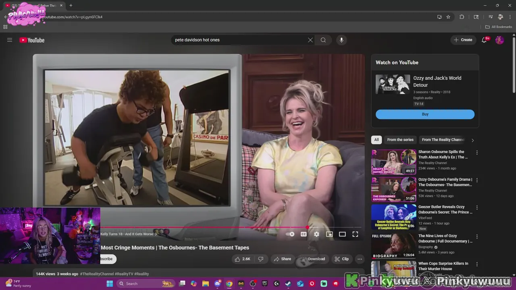516x290 pixels.
Task: Open the player settings gear
Action: [x=316, y=234]
